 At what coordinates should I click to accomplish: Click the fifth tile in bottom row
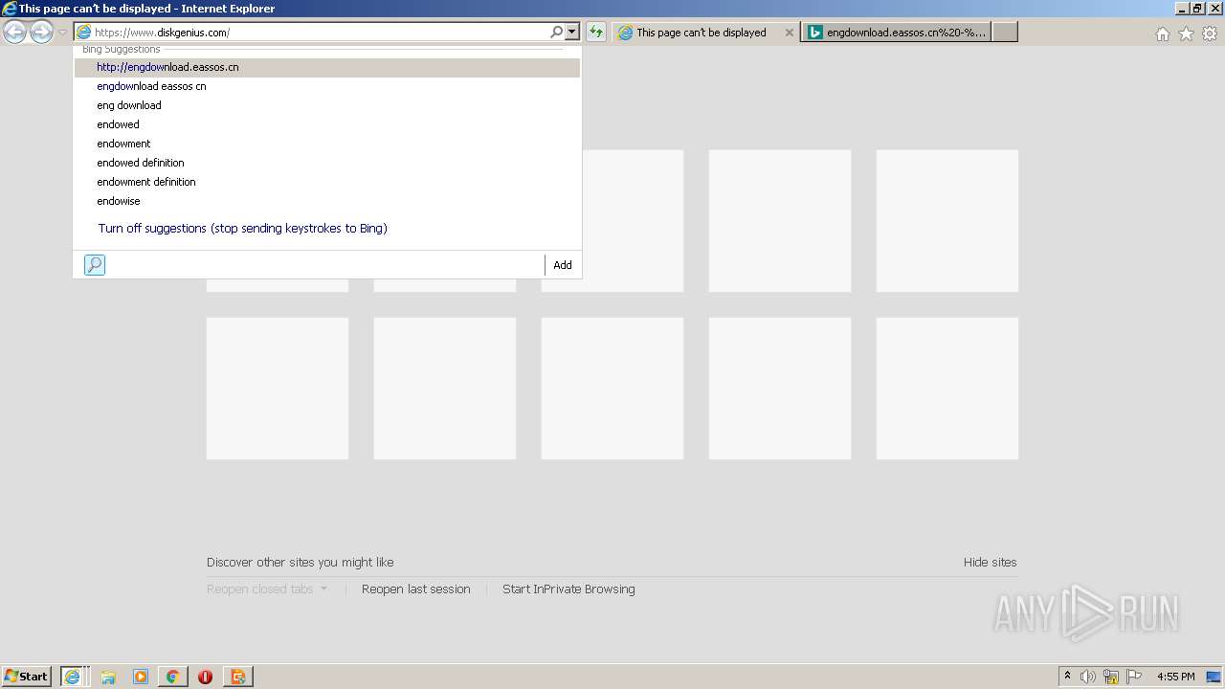tap(947, 389)
